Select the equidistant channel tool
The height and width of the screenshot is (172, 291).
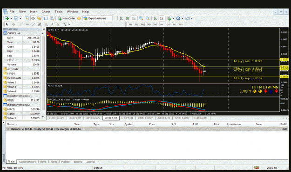tap(40, 24)
